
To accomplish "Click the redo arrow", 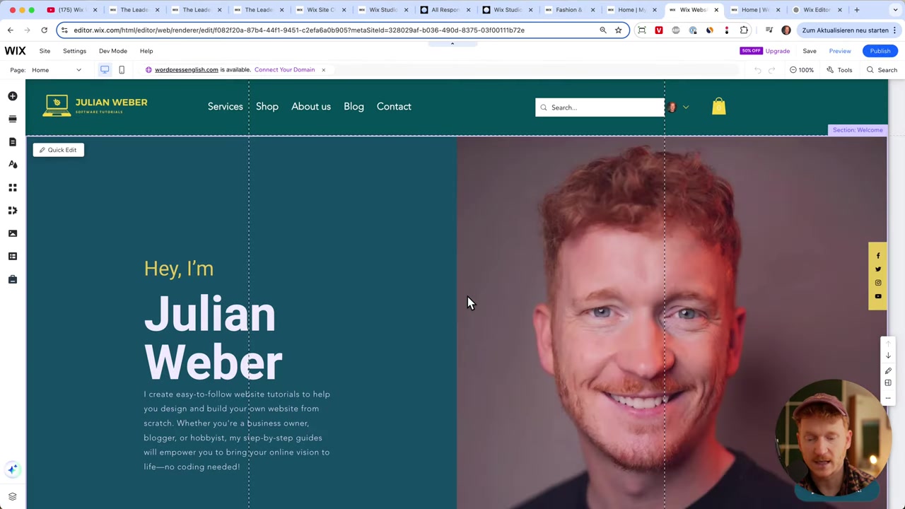I will point(772,70).
